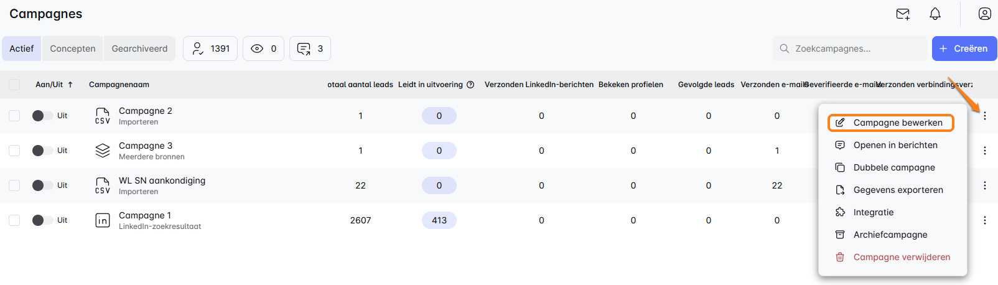Open the mail invite envelope icon
This screenshot has width=998, height=285.
tap(903, 14)
